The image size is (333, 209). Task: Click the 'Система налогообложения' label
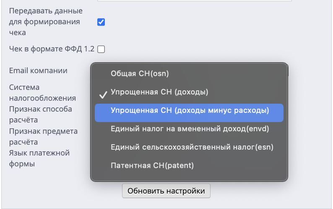tap(42, 92)
